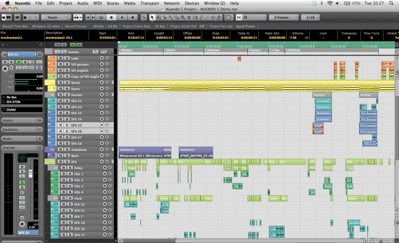Open the 1/16 quantize dropdown
The height and width of the screenshot is (243, 399).
(x=310, y=18)
